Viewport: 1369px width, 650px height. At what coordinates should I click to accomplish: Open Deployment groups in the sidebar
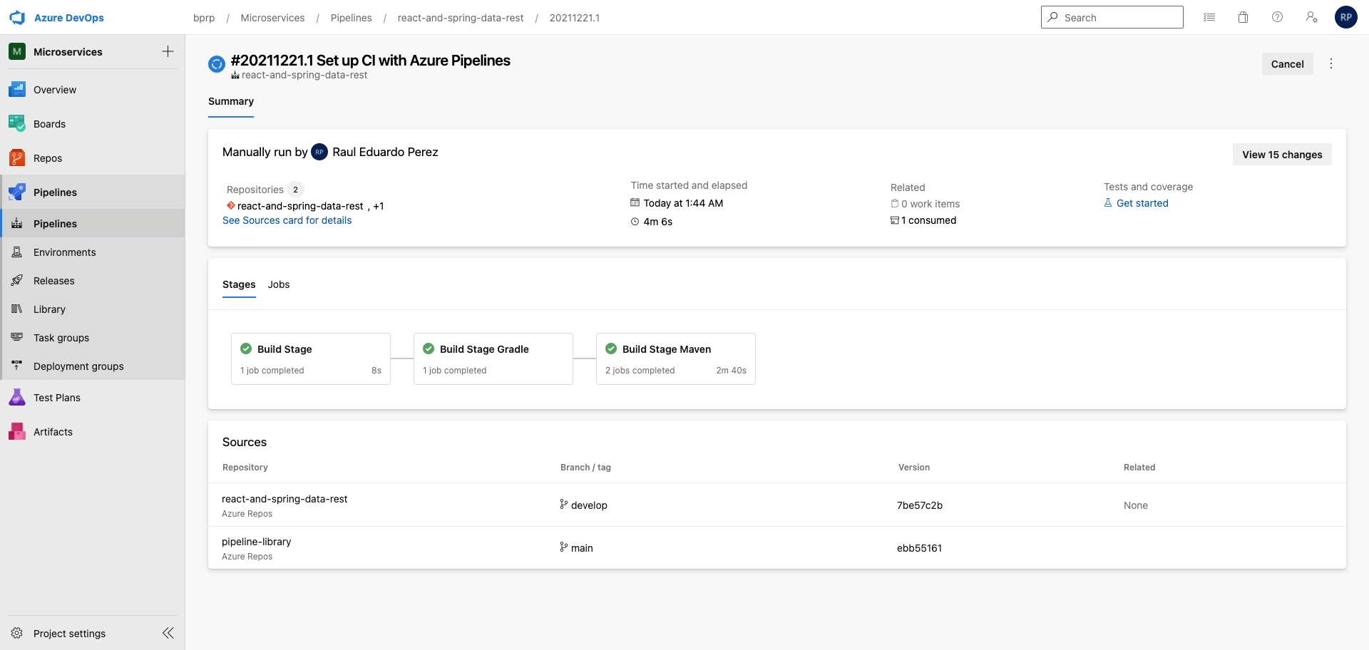(93, 366)
